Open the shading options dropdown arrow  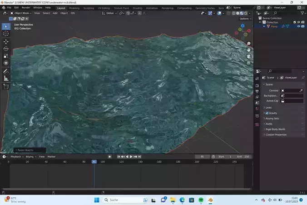(x=250, y=13)
